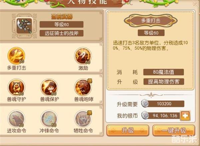
Task: Tap the 94,106,136 silver balance field
Action: 161,116
